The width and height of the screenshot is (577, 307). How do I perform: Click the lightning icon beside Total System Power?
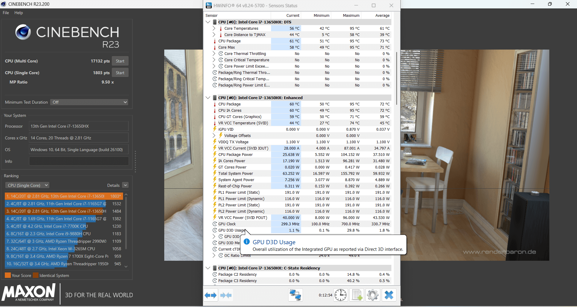click(215, 173)
